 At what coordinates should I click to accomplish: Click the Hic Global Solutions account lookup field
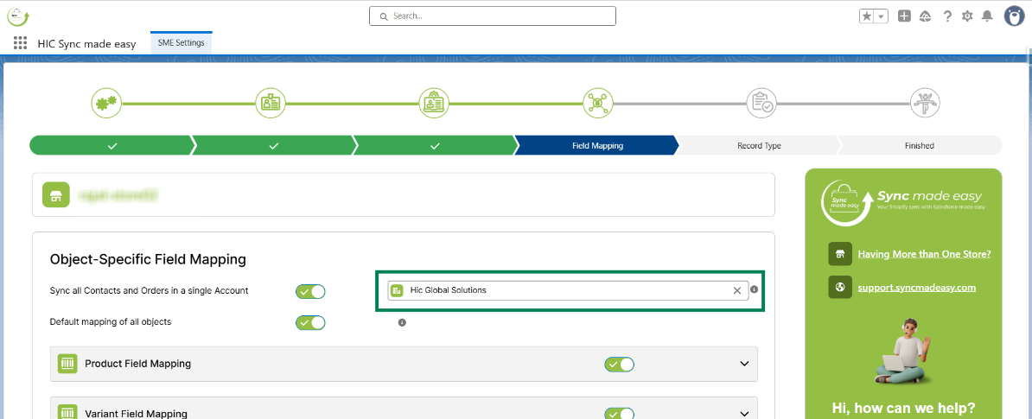(x=568, y=290)
